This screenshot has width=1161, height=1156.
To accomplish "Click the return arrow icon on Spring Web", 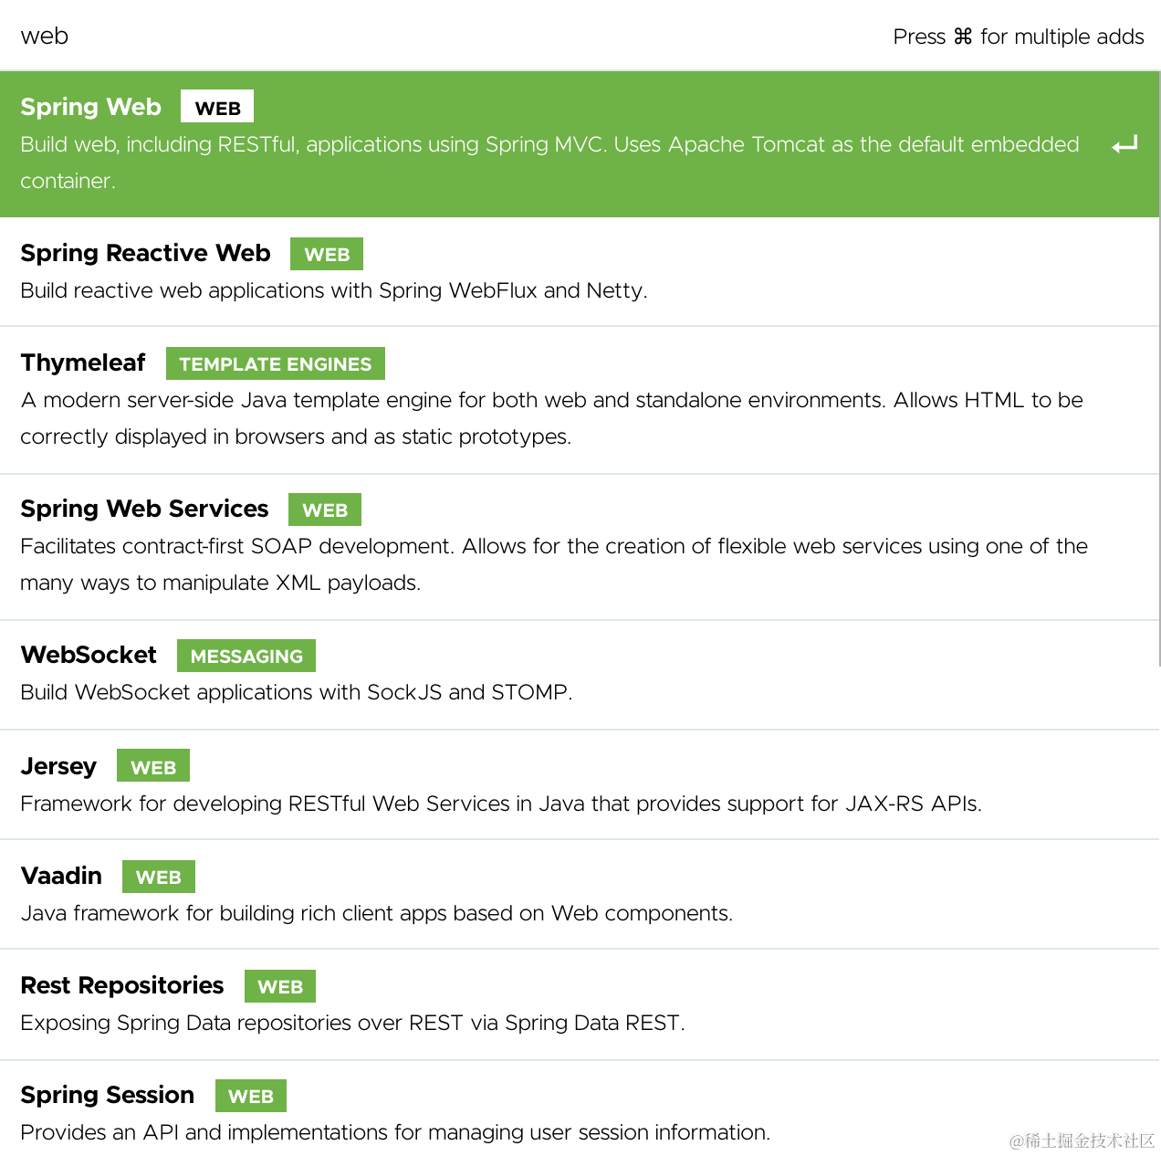I will click(1124, 144).
